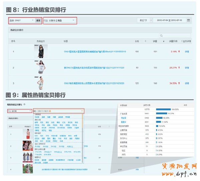Open 详情 link for the third ranked product
200x181 pixels.
(187, 83)
